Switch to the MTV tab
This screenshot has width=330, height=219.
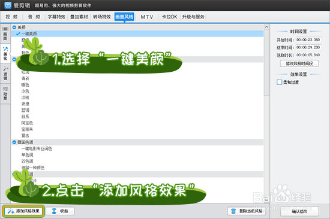pos(147,17)
